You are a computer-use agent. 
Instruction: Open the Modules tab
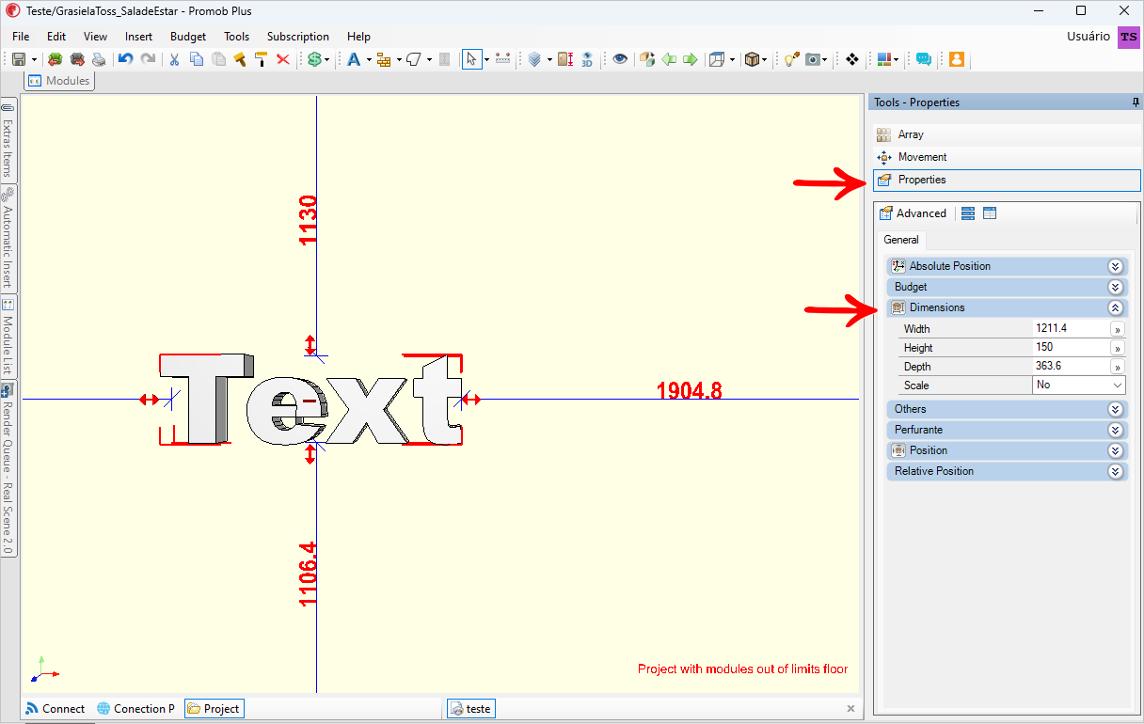coord(59,81)
